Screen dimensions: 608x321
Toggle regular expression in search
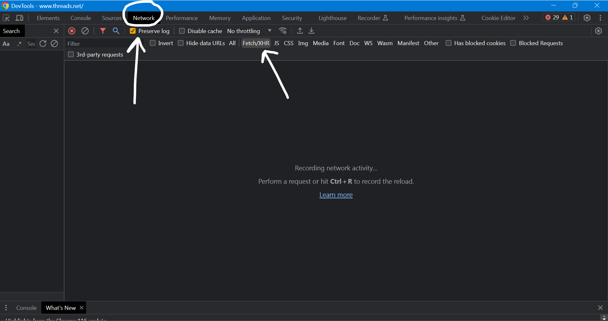(19, 44)
